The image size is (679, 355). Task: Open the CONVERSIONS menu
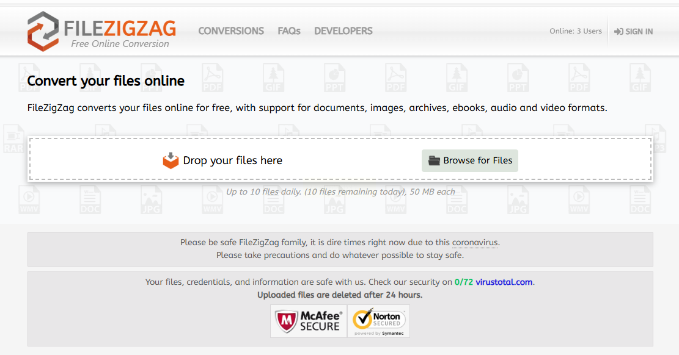[231, 31]
